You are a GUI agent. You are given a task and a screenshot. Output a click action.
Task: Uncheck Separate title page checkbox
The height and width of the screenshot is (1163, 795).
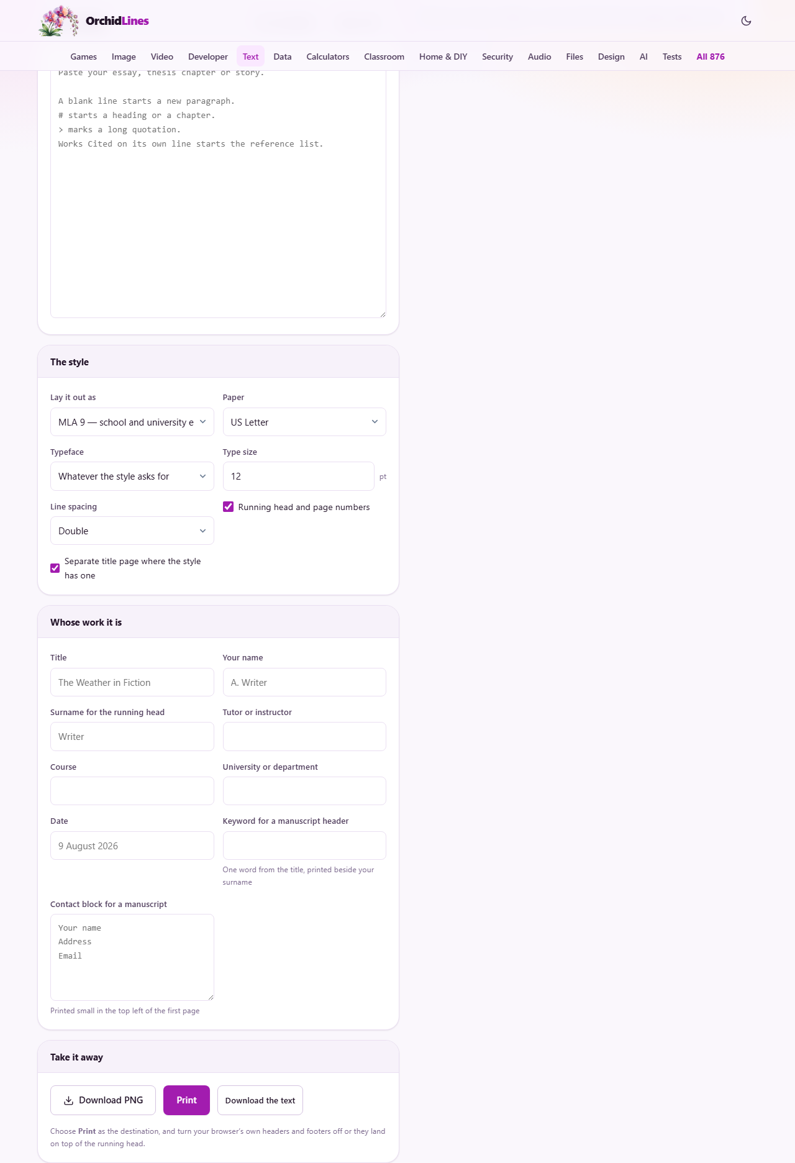coord(55,568)
